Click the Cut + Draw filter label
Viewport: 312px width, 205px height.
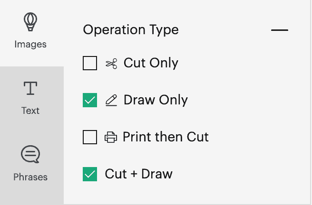139,174
